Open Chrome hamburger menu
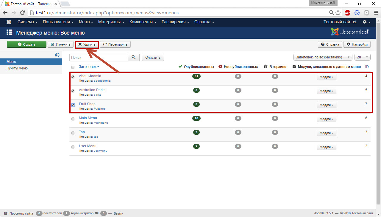The width and height of the screenshot is (381, 217). click(x=375, y=13)
